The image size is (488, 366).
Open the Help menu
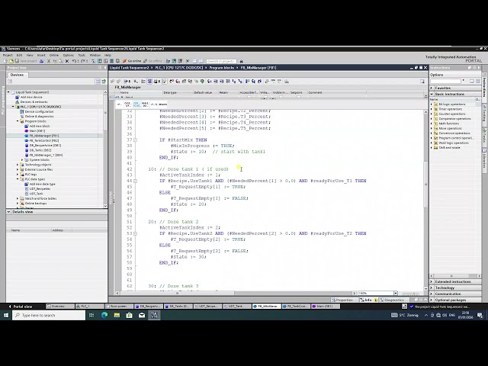(108, 55)
